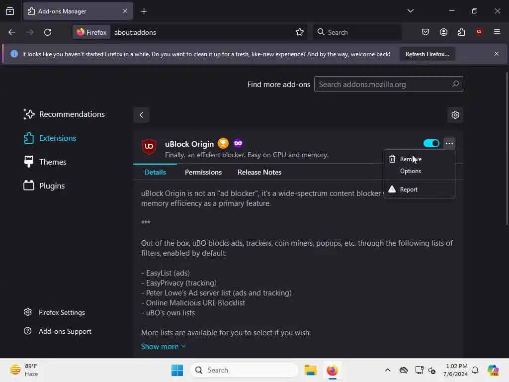Open the Themes category
This screenshot has width=509, height=382.
tap(45, 162)
